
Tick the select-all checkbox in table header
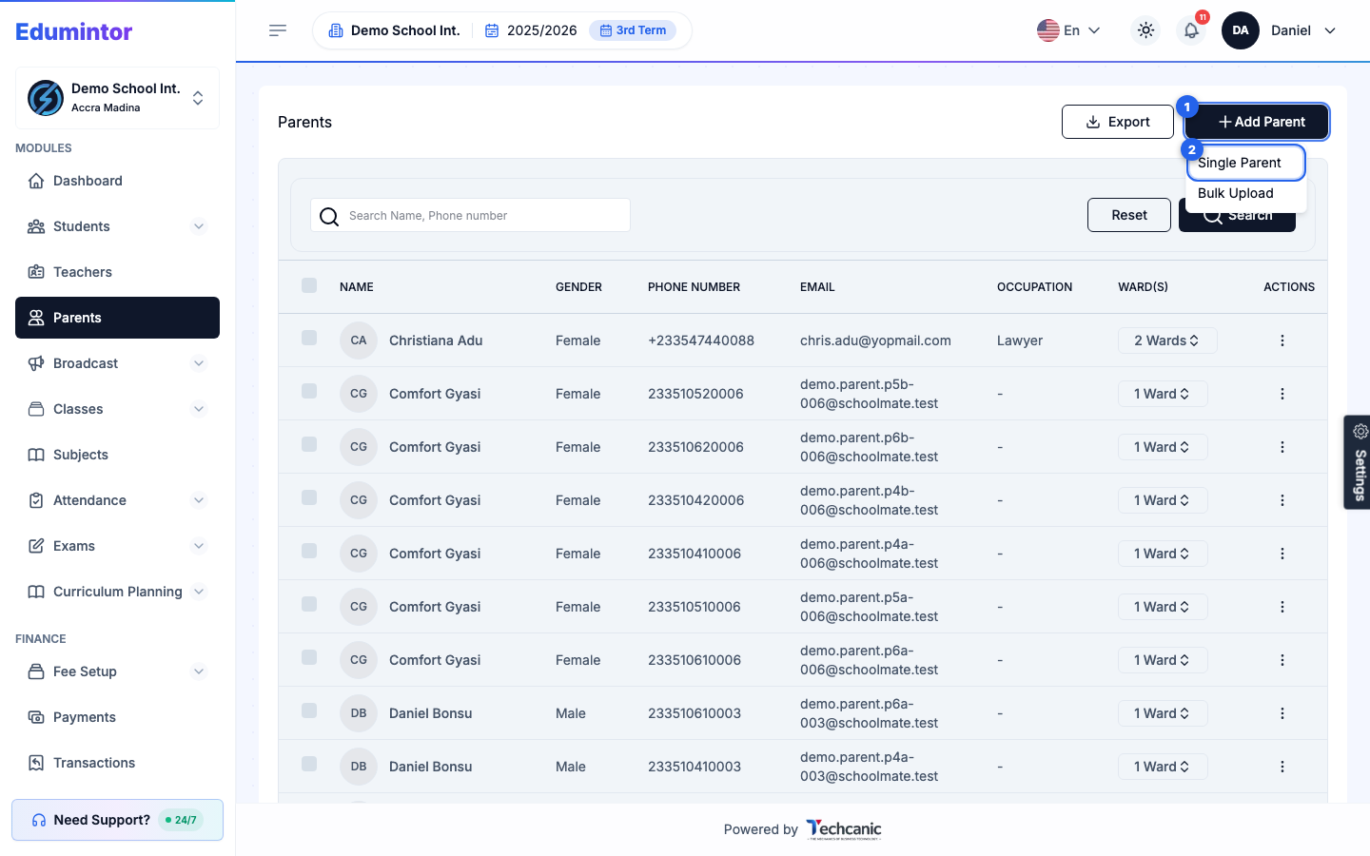coord(309,285)
